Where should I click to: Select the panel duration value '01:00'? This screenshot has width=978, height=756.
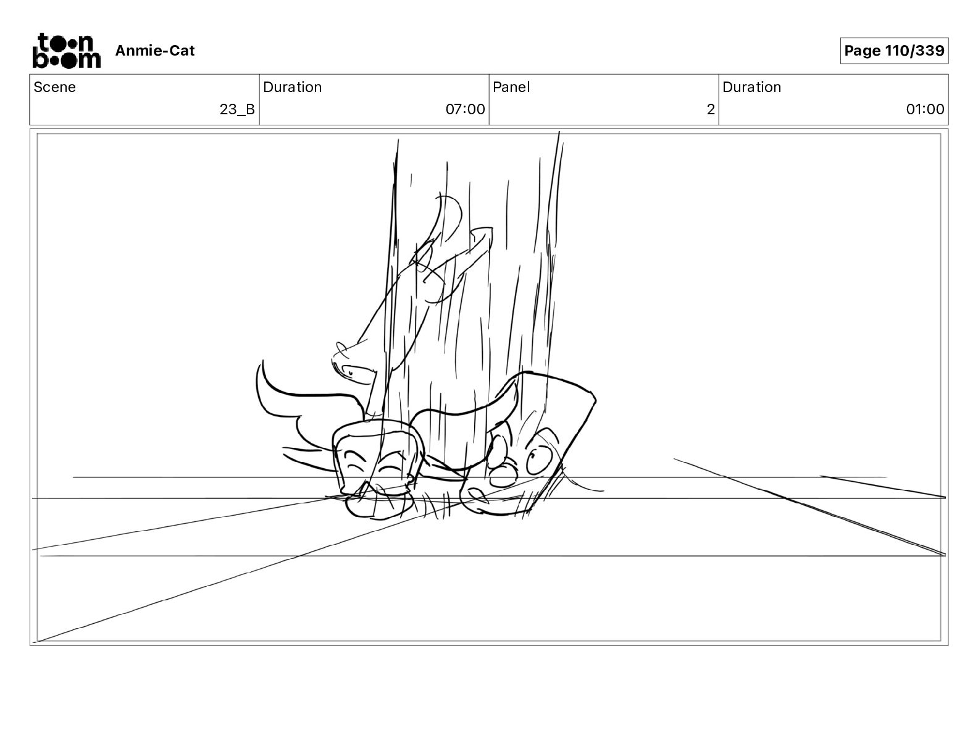[925, 109]
